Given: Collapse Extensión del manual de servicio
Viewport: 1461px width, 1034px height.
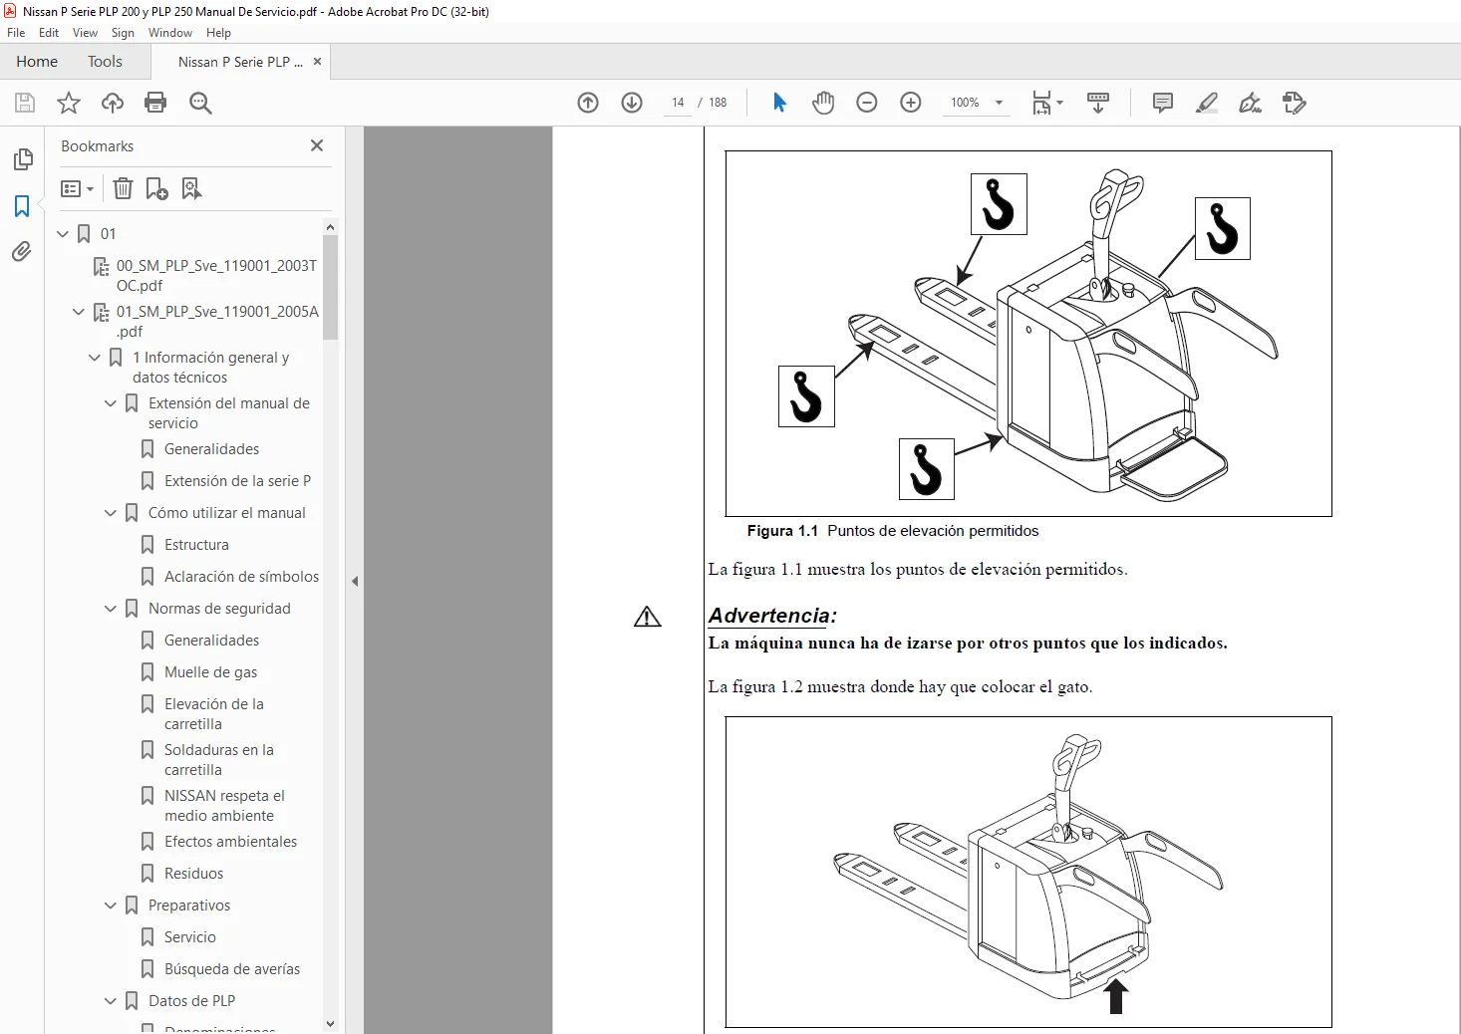Looking at the screenshot, I should pos(111,403).
